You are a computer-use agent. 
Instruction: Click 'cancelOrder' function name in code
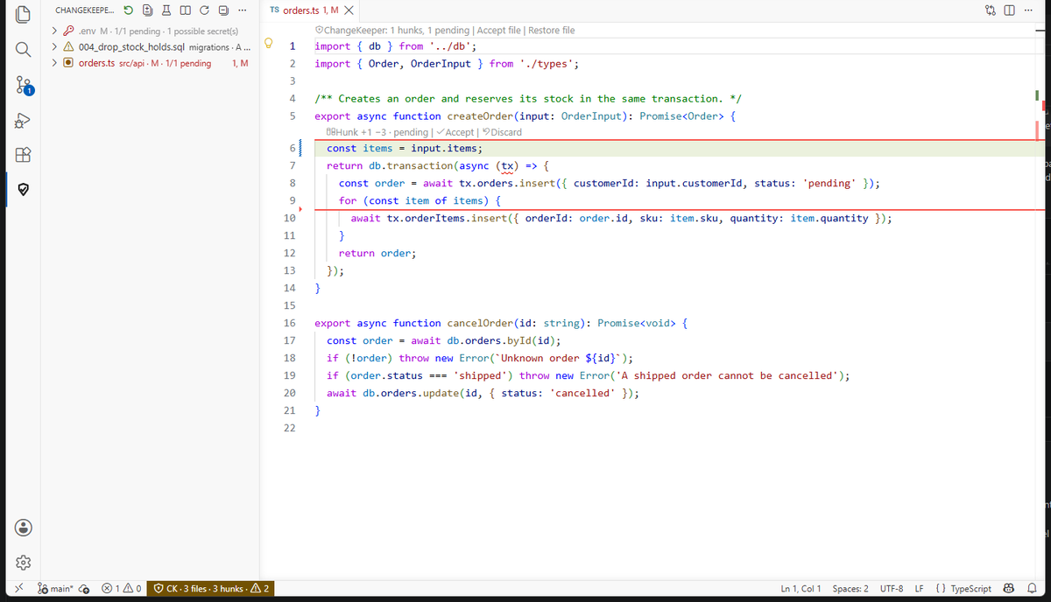pos(480,323)
